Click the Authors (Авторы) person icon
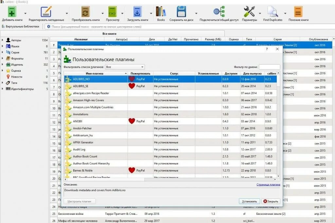Screen dimensions: 335x223 8,40
